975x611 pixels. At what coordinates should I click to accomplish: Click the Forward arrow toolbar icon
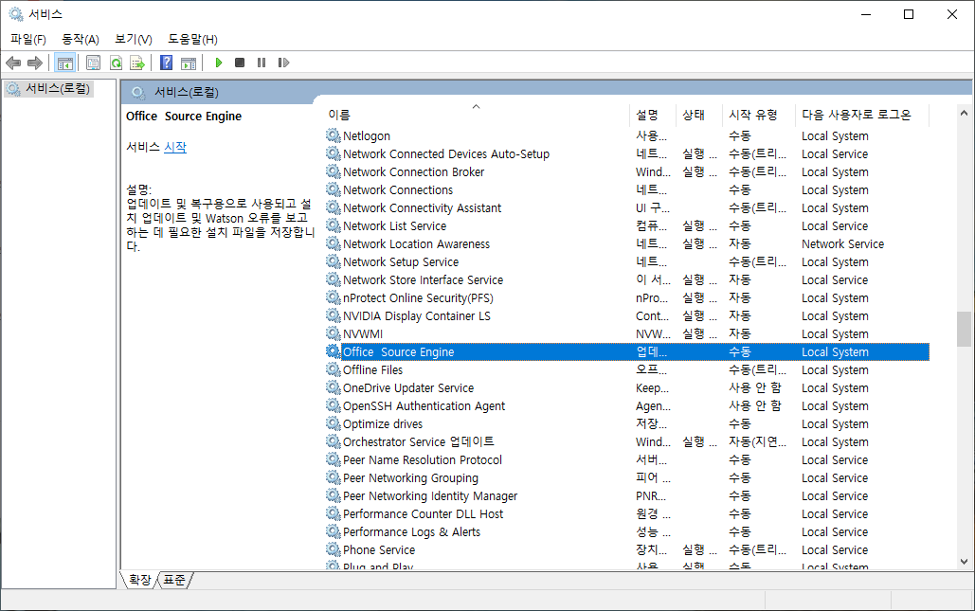point(35,63)
